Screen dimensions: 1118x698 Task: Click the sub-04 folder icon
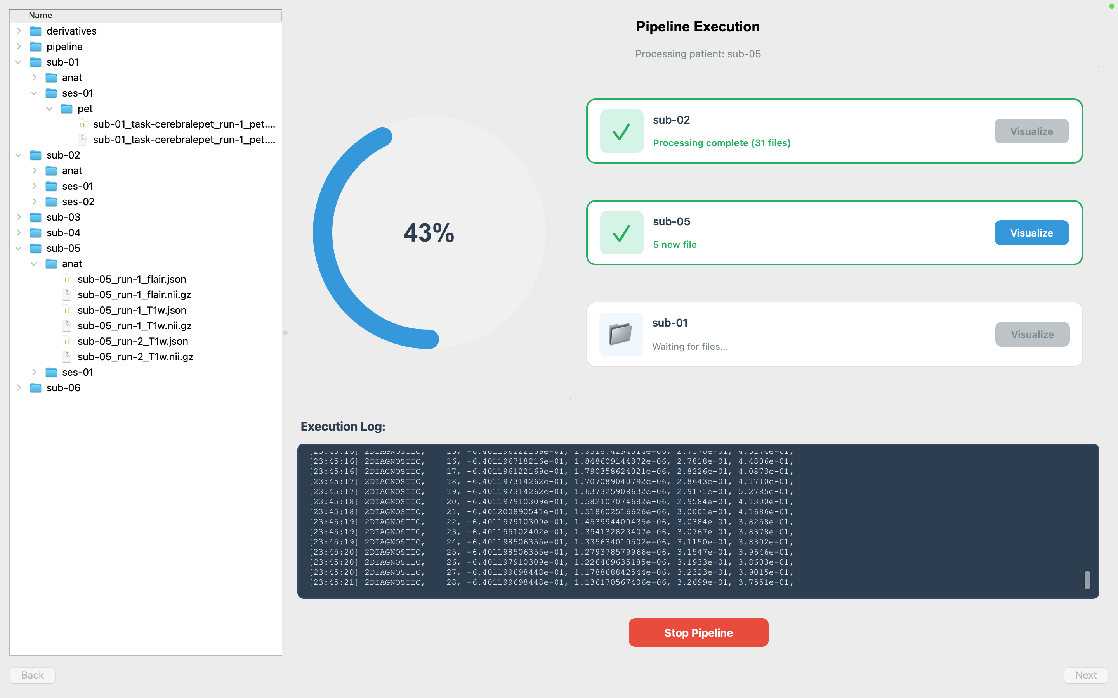point(36,233)
